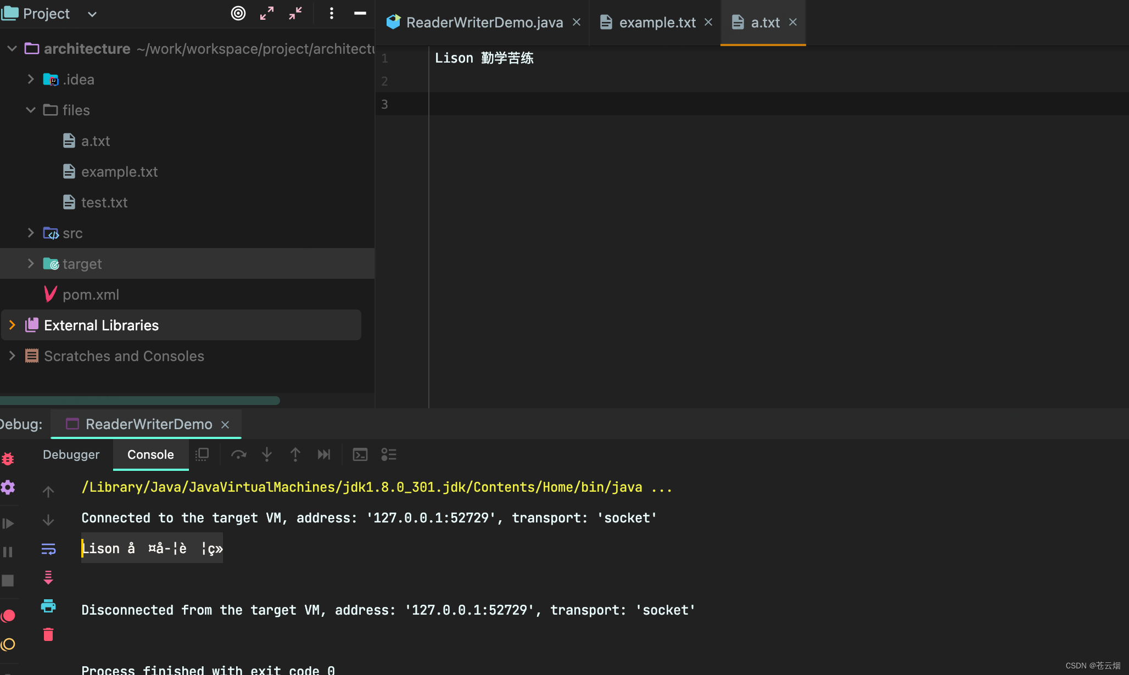Click the Step Into debug icon

pos(267,454)
